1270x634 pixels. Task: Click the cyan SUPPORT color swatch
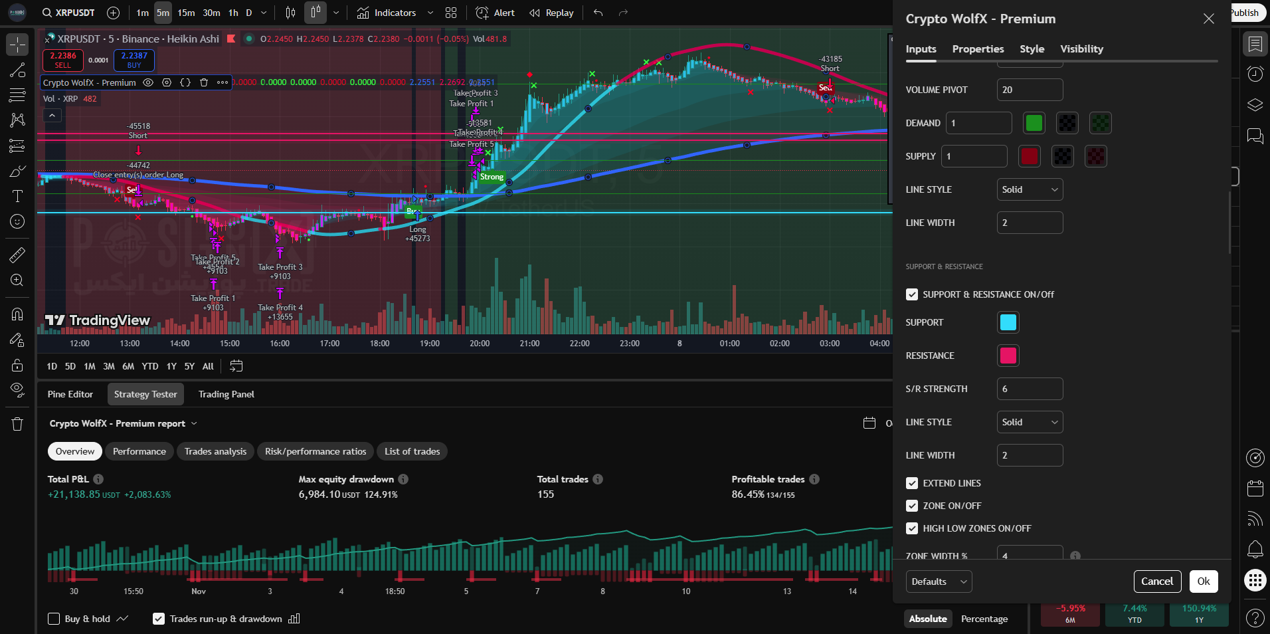[x=1008, y=322]
